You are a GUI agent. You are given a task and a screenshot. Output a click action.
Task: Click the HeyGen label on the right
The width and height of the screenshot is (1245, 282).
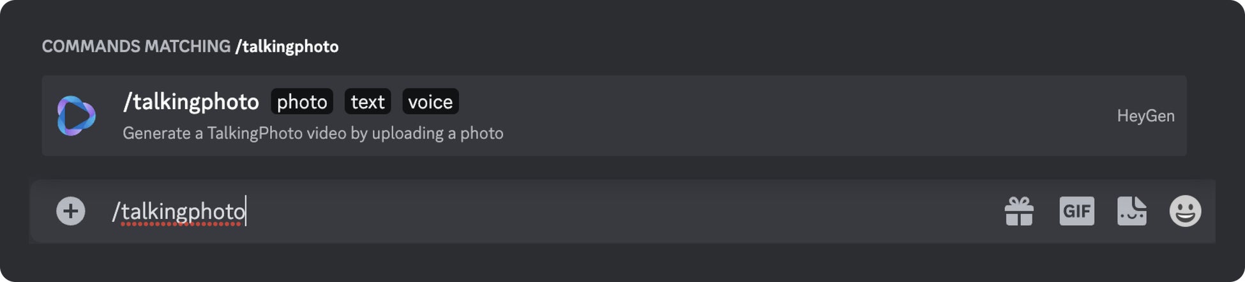[1145, 116]
